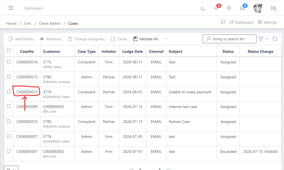Tick the select-all checkbox in header
284x170 pixels.
(9, 51)
